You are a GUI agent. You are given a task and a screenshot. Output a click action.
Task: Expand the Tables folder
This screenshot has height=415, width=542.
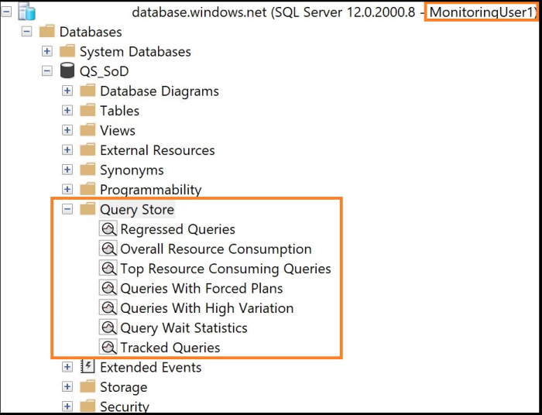coord(67,111)
